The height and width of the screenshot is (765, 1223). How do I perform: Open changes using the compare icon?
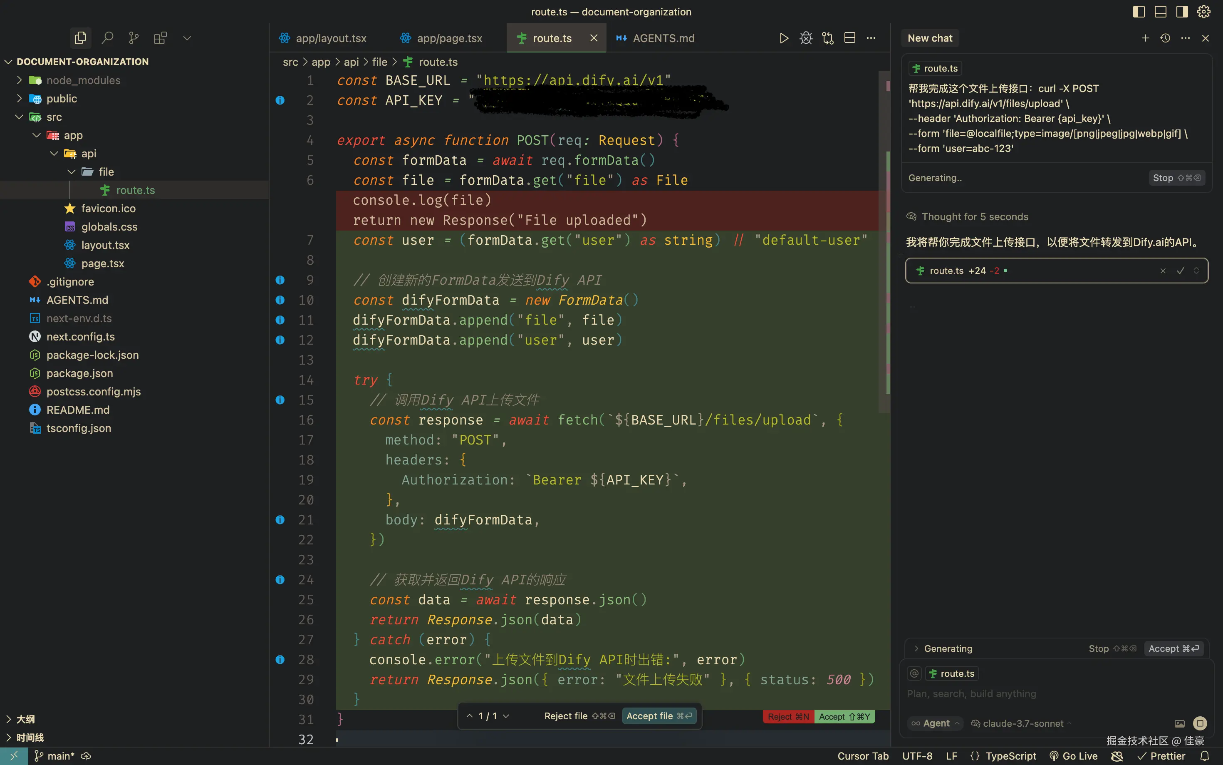pos(828,38)
